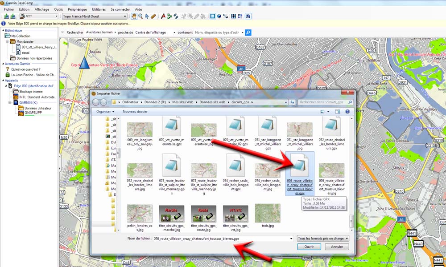Collapse the Bibliothèque section
Image resolution: width=446 pixels, height=267 pixels.
3,30
